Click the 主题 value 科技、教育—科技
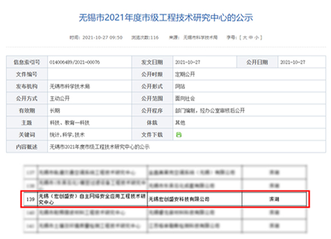Image resolution: width=331 pixels, height=239 pixels. [x=69, y=123]
